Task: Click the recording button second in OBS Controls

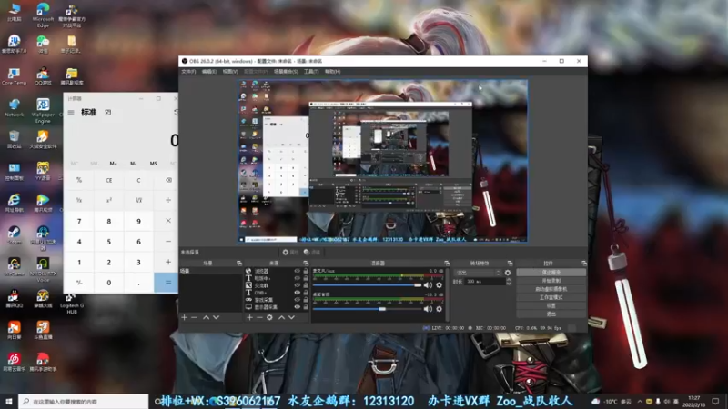Action: pos(551,281)
